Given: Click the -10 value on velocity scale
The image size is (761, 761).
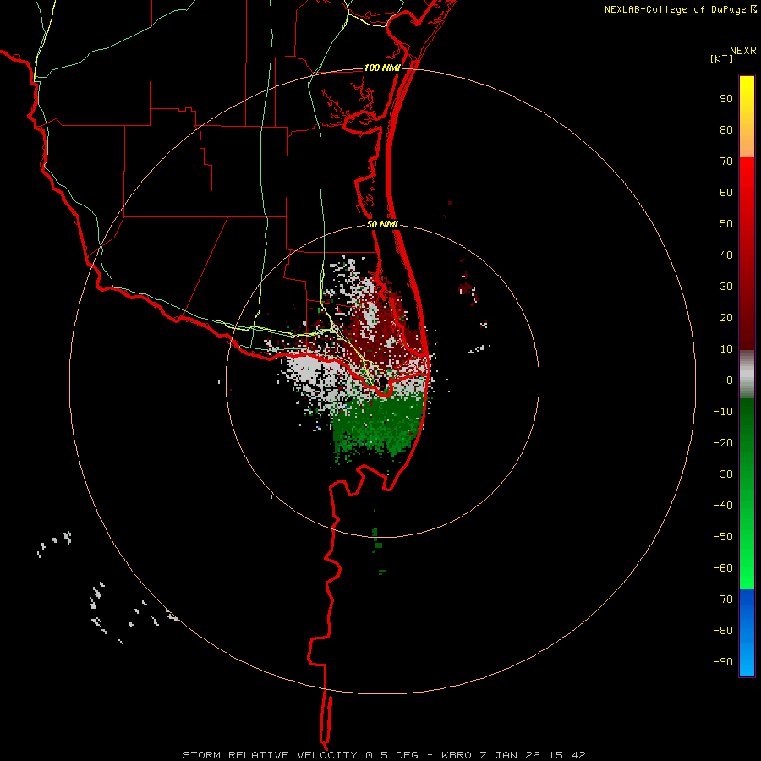Looking at the screenshot, I should (x=723, y=412).
